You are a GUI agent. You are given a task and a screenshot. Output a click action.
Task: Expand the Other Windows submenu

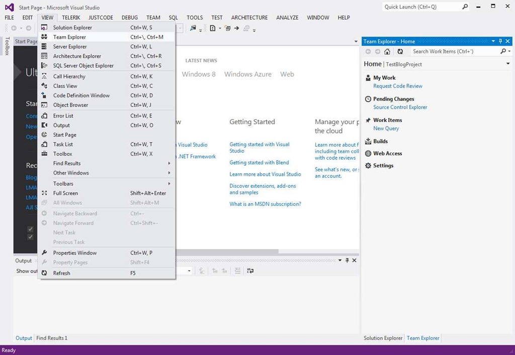point(107,173)
